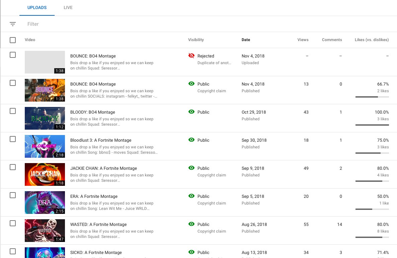Screen dimensions: 397x258
Task: Click Copyright claim for ERA video
Action: coord(212,203)
